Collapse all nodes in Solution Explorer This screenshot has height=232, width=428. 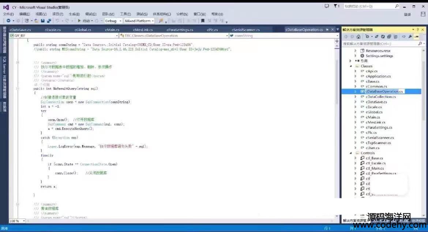(x=389, y=36)
